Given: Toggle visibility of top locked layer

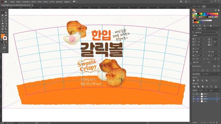Looking at the screenshot, I should coord(193,94).
